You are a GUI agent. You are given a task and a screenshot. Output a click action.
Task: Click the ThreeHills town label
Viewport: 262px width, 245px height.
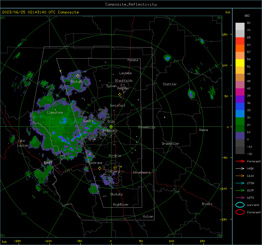(x=146, y=127)
